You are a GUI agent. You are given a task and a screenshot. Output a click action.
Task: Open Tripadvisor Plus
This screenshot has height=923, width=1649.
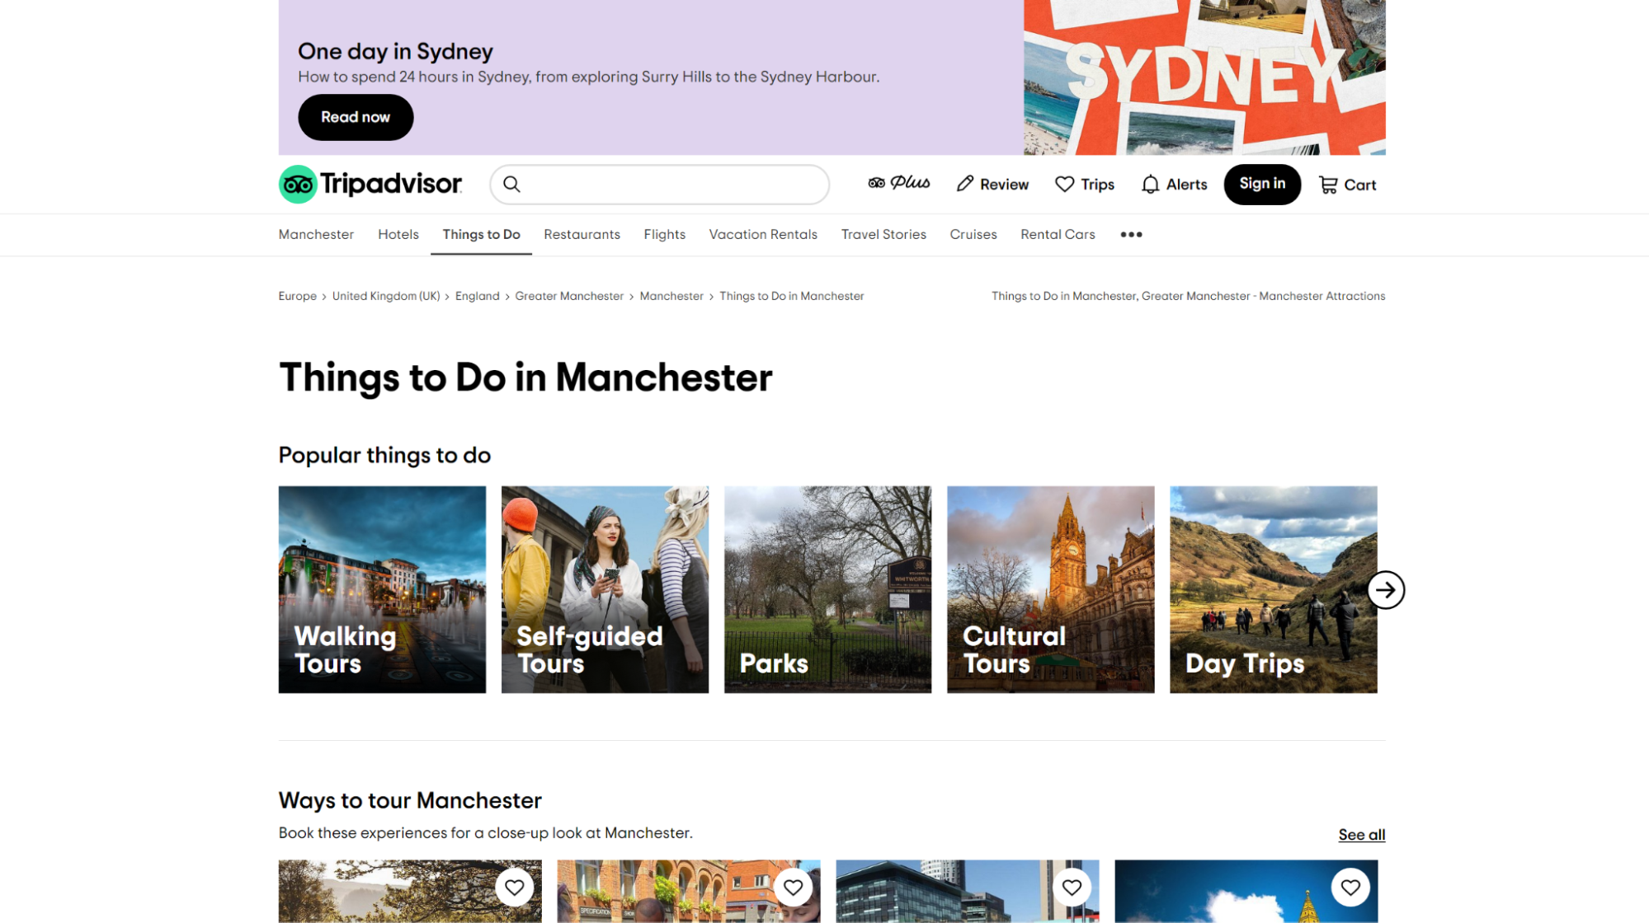[899, 183]
